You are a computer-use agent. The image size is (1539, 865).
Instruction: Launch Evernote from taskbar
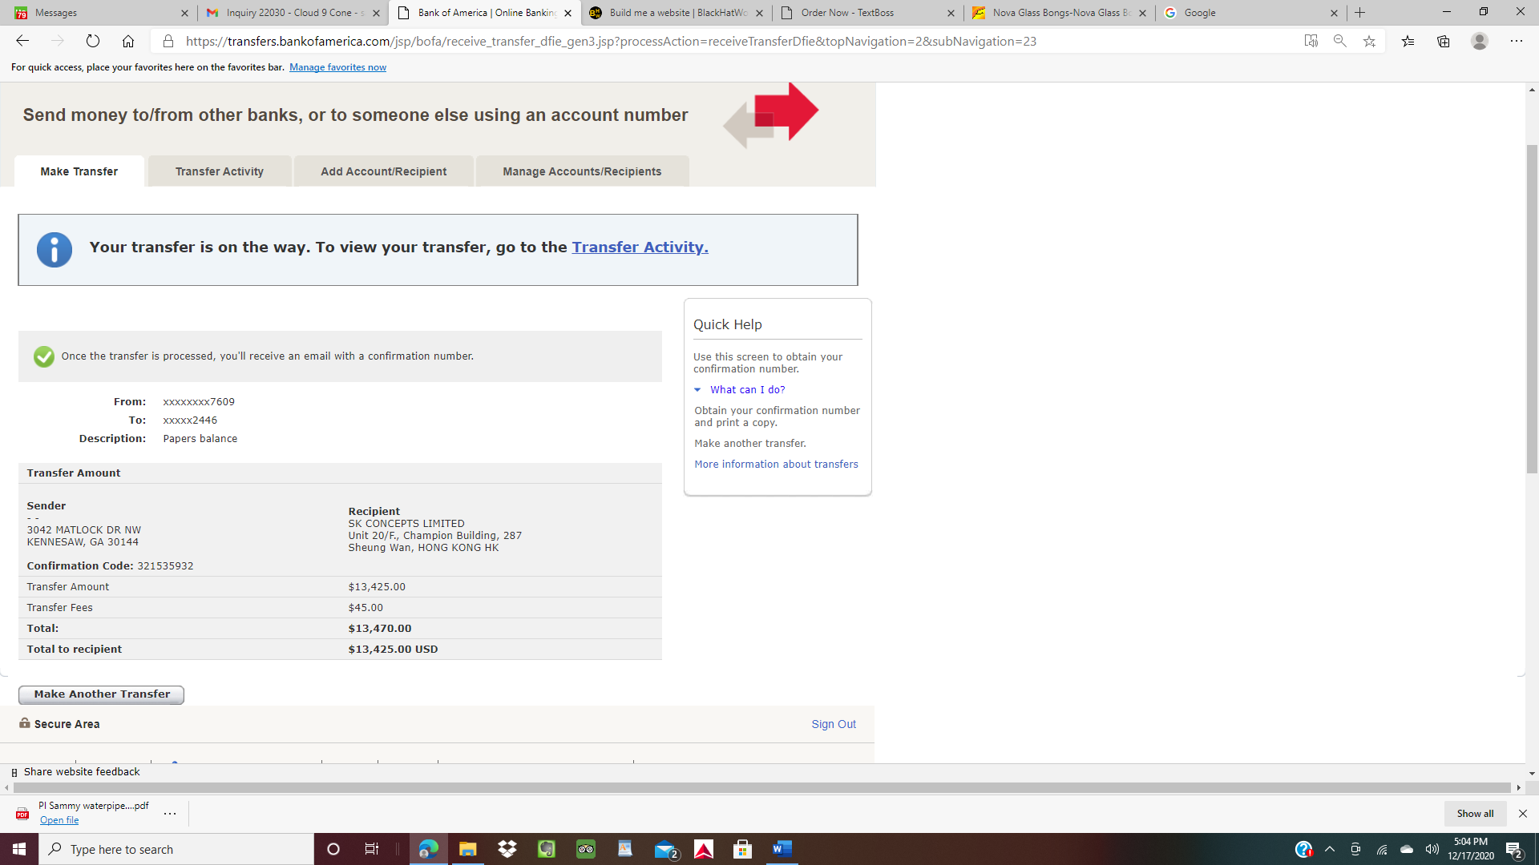pyautogui.click(x=547, y=849)
